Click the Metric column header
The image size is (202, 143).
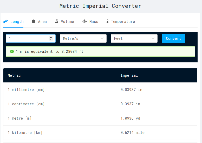[x=60, y=75]
